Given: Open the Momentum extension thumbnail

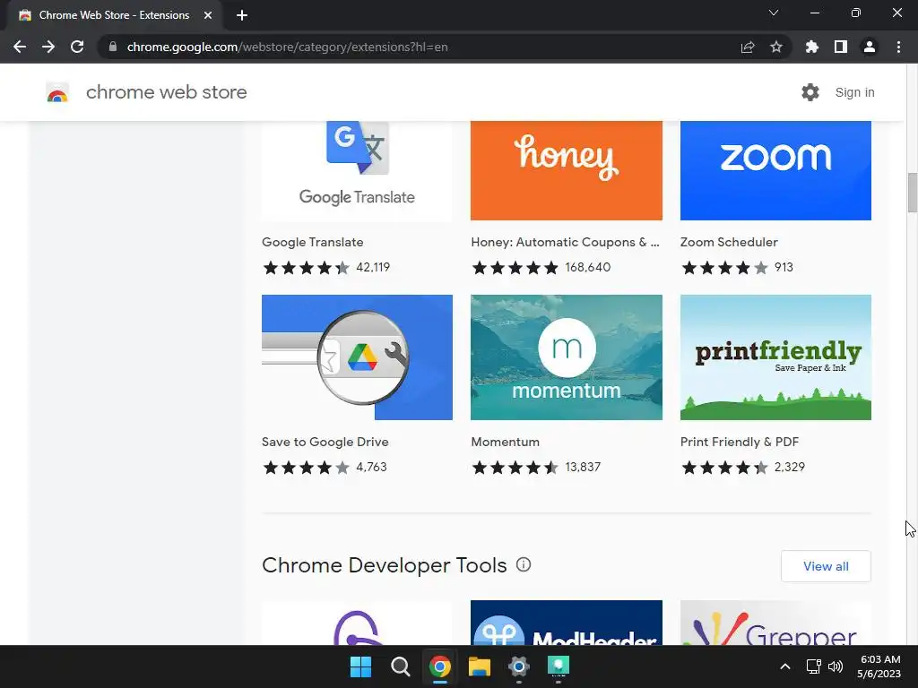Looking at the screenshot, I should pyautogui.click(x=567, y=357).
